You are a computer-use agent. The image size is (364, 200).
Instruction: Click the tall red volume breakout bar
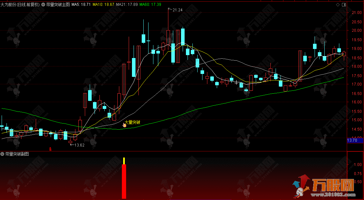coord(124,181)
